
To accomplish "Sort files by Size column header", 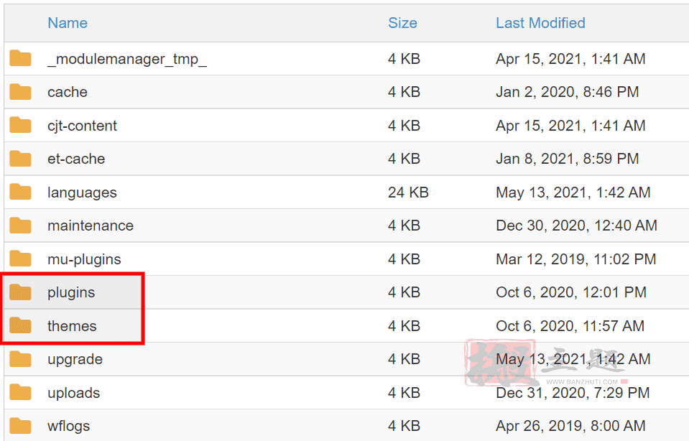I will tap(402, 23).
